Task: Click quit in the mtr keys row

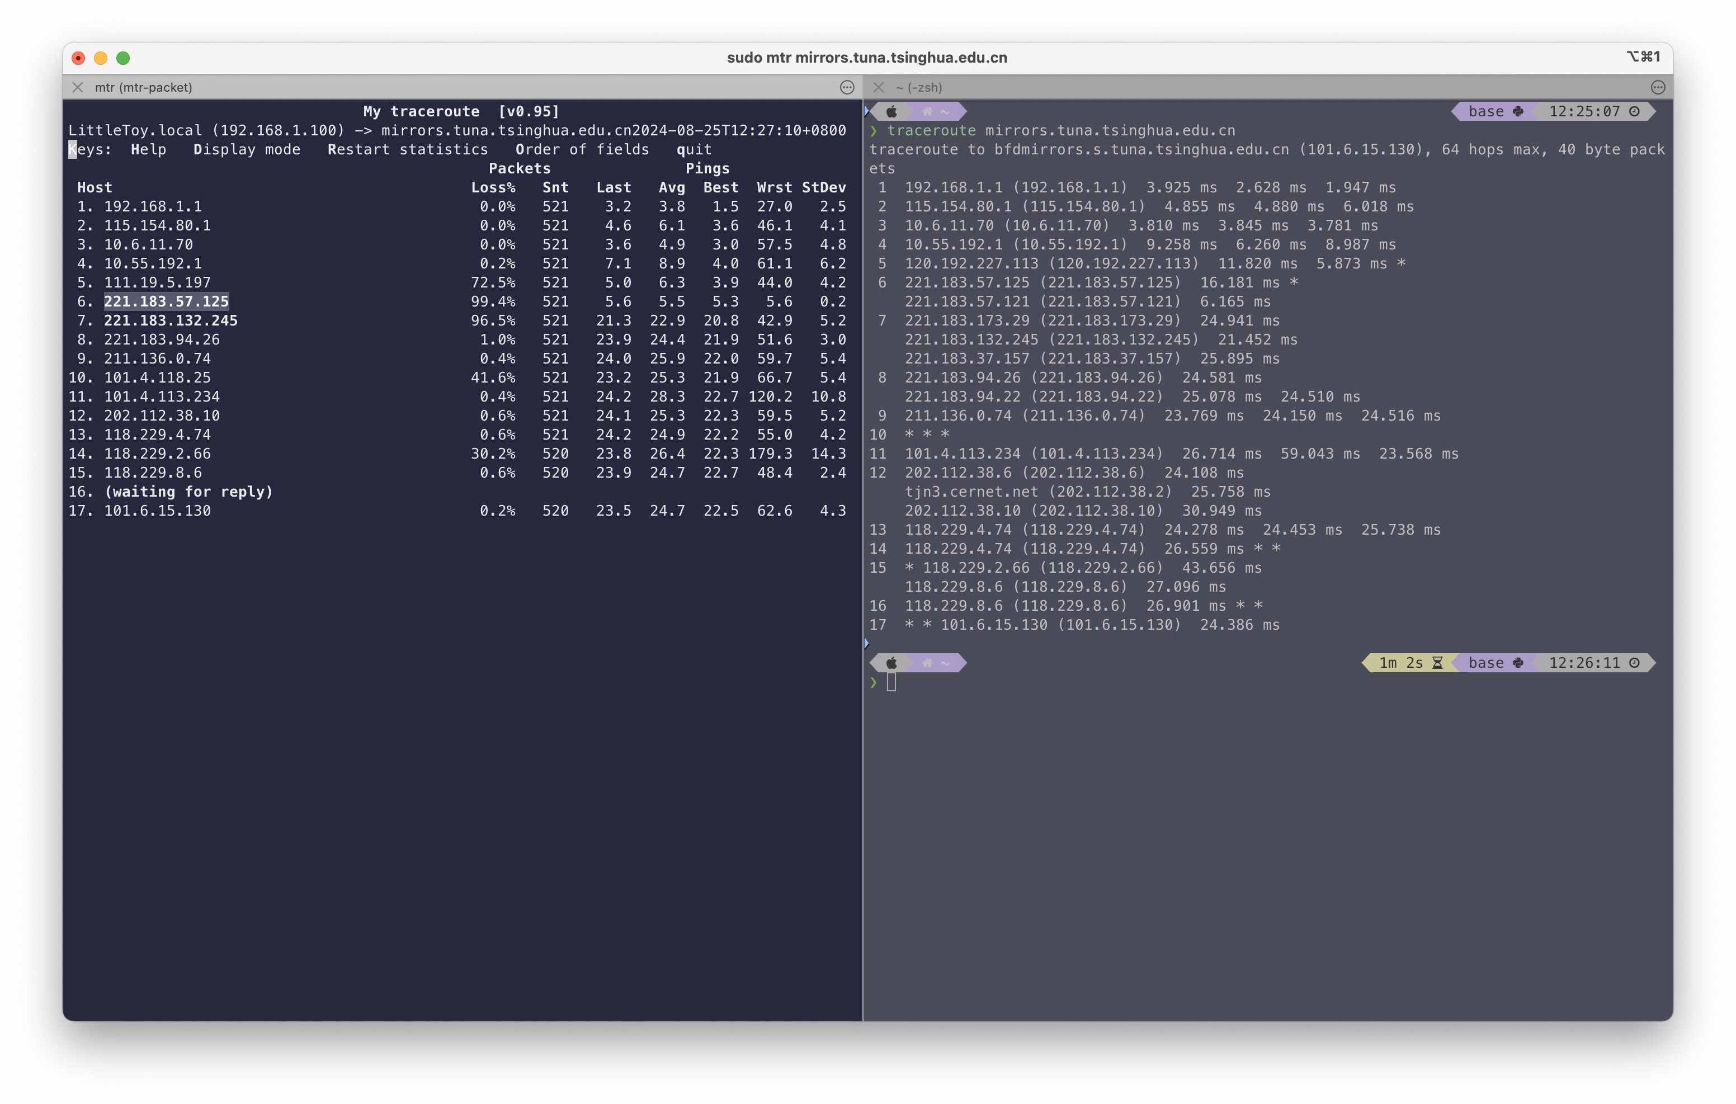Action: tap(694, 149)
